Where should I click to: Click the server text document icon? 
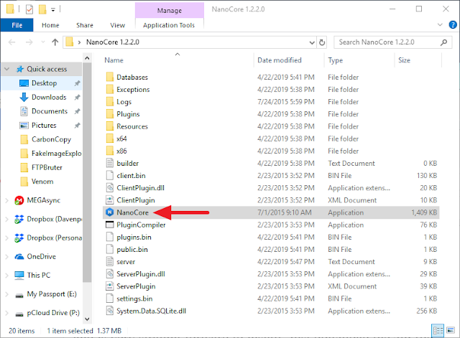click(109, 261)
